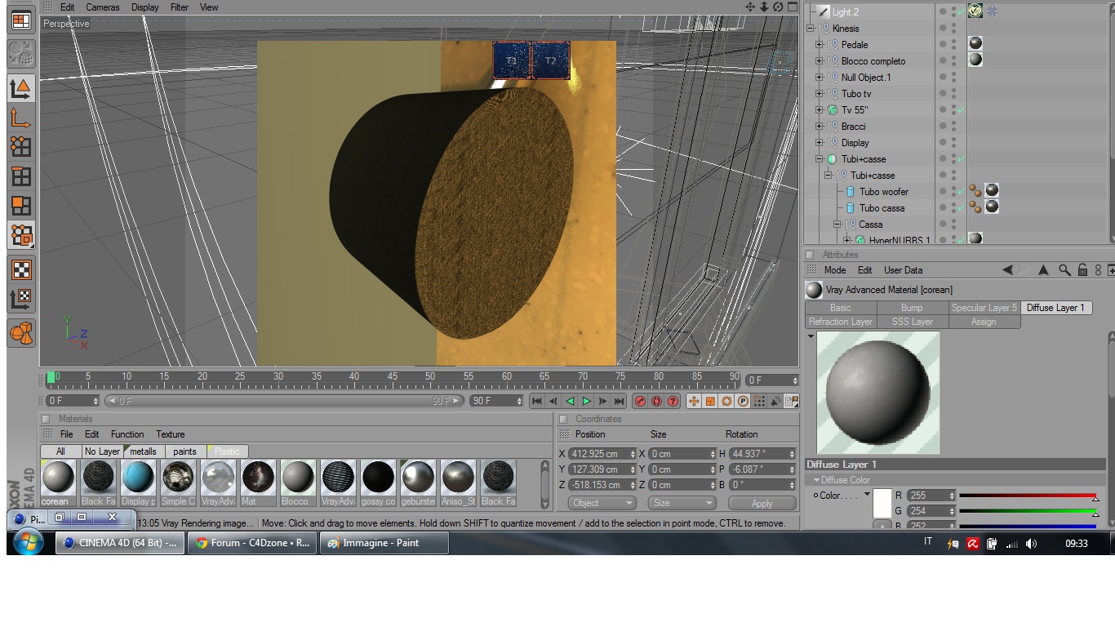The height and width of the screenshot is (627, 1115).
Task: Click the viewport rotate camera icon
Action: [x=778, y=7]
